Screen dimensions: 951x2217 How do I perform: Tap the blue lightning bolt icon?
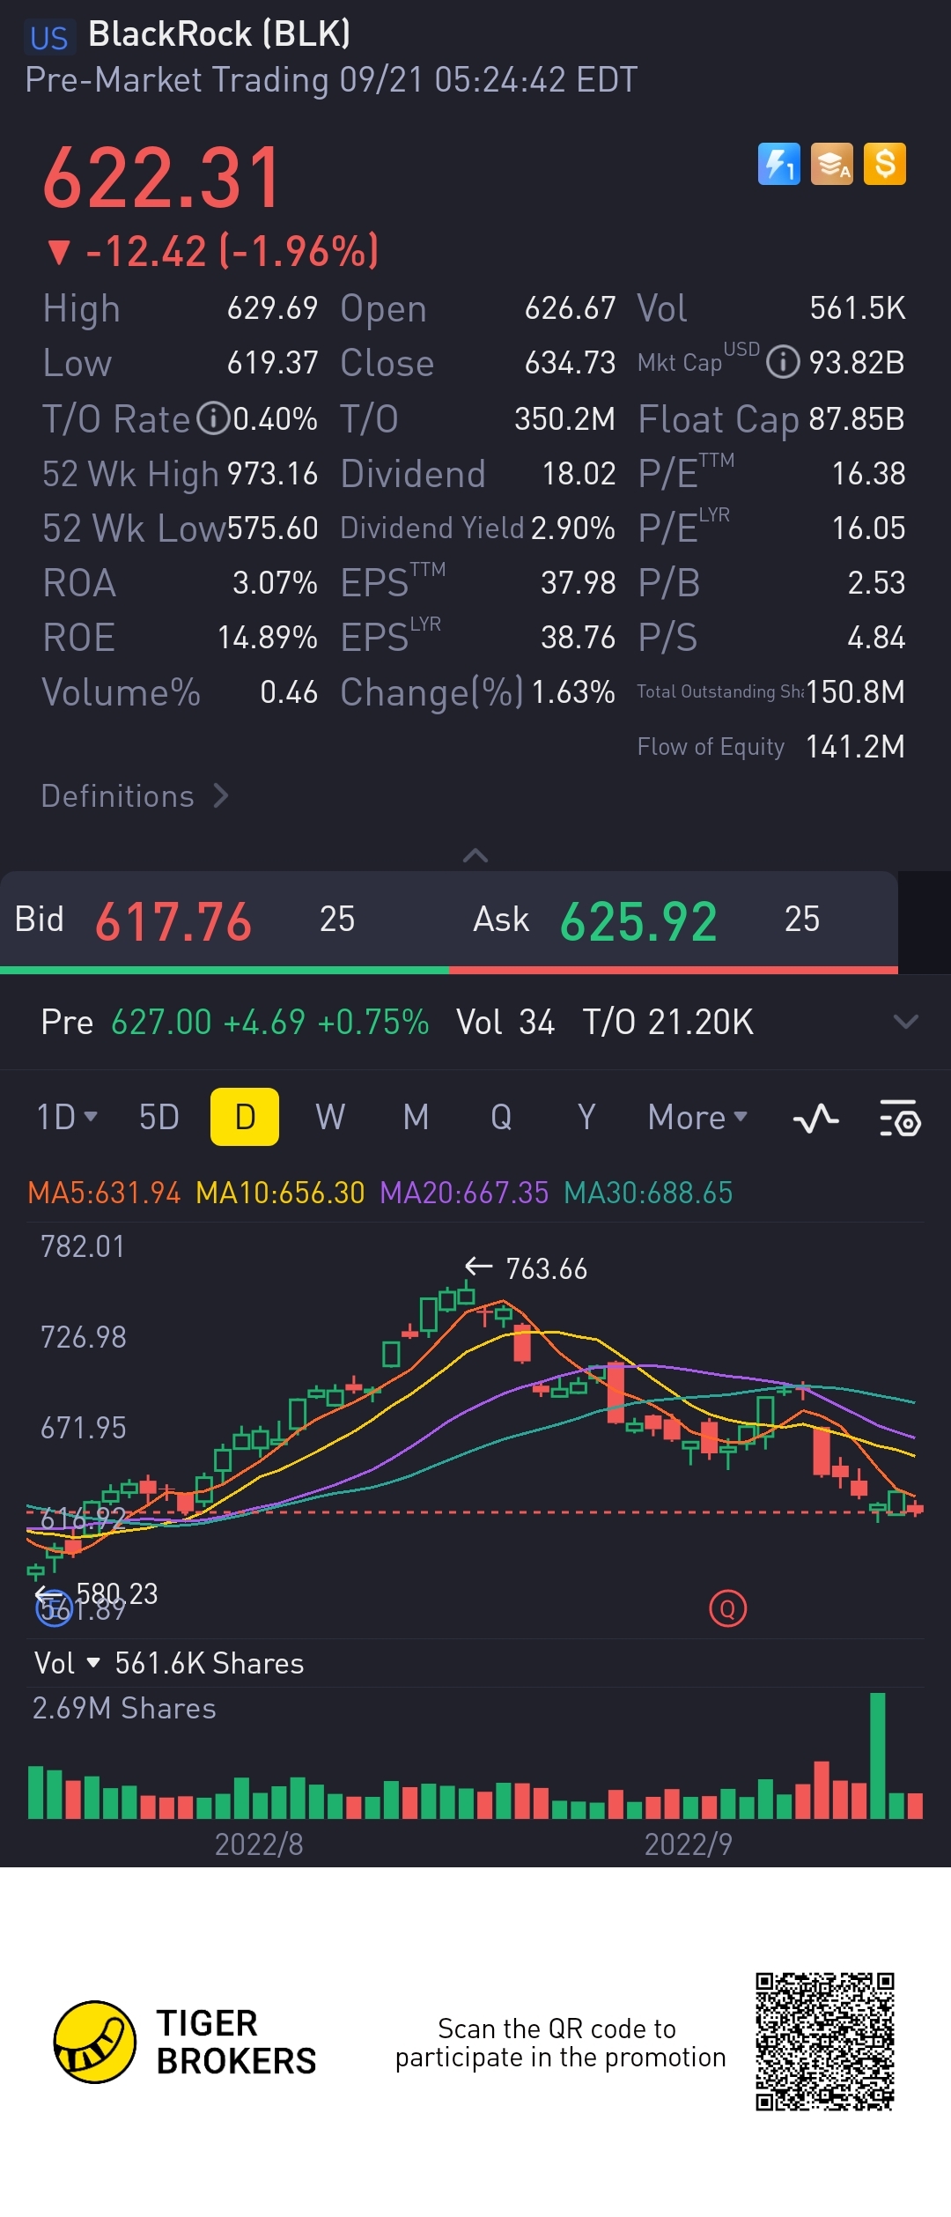click(x=779, y=164)
